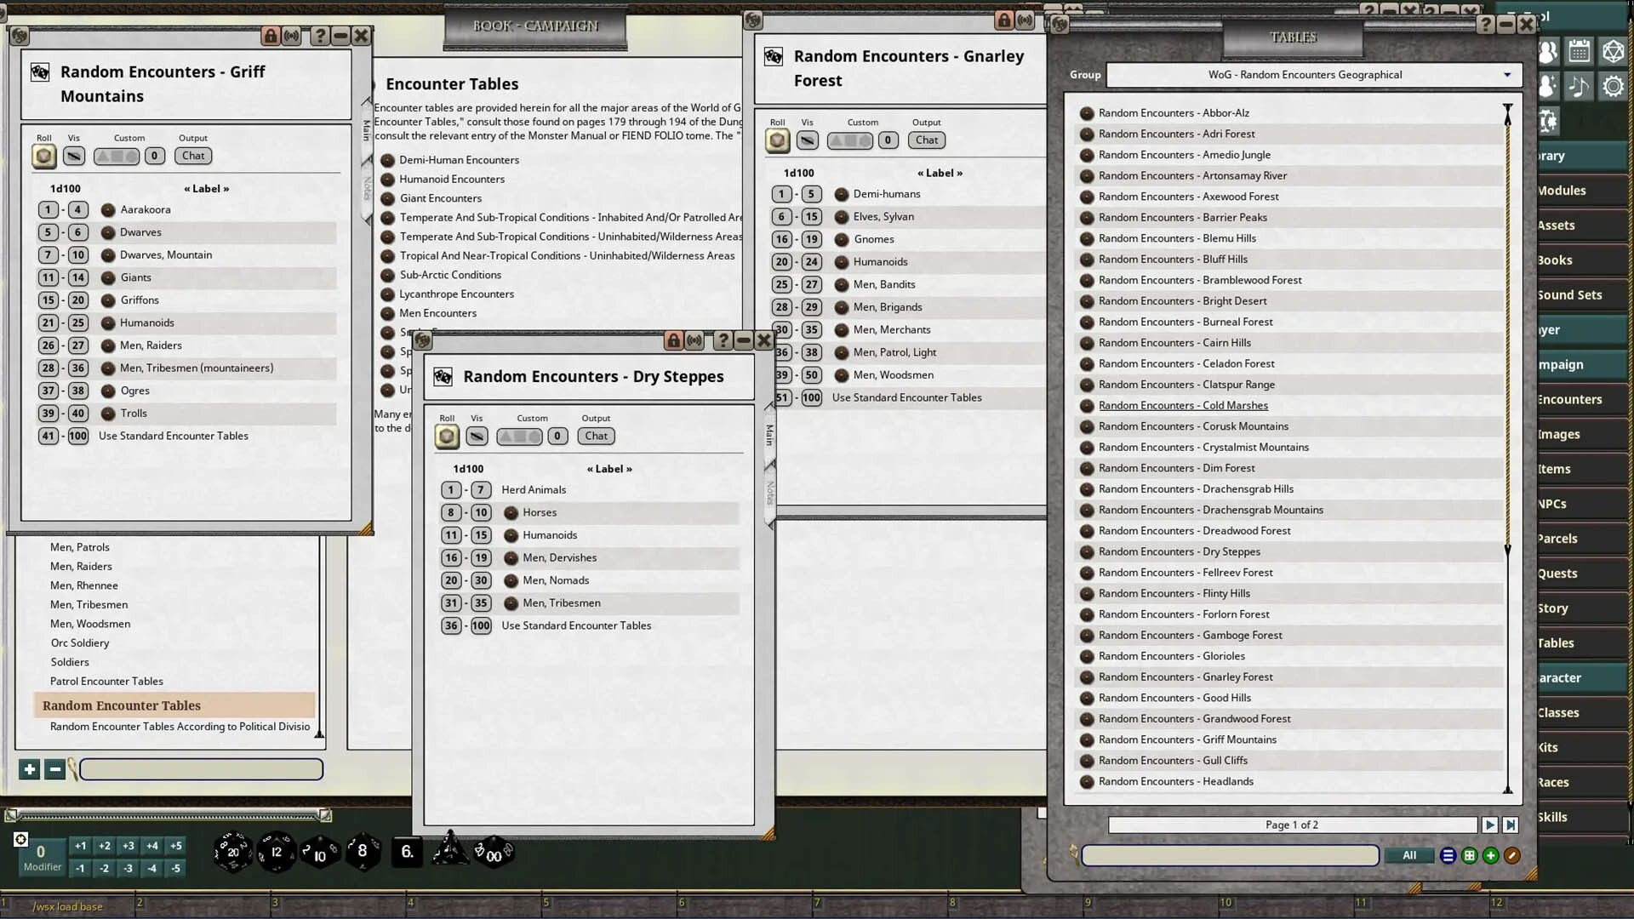Open the Options gear icon
Screen dimensions: 1634x919
coord(1615,86)
